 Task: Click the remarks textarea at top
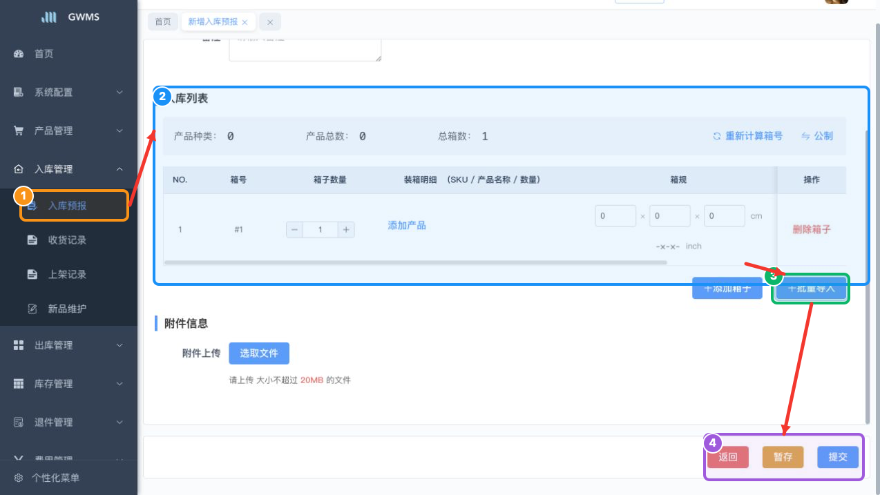[x=305, y=50]
